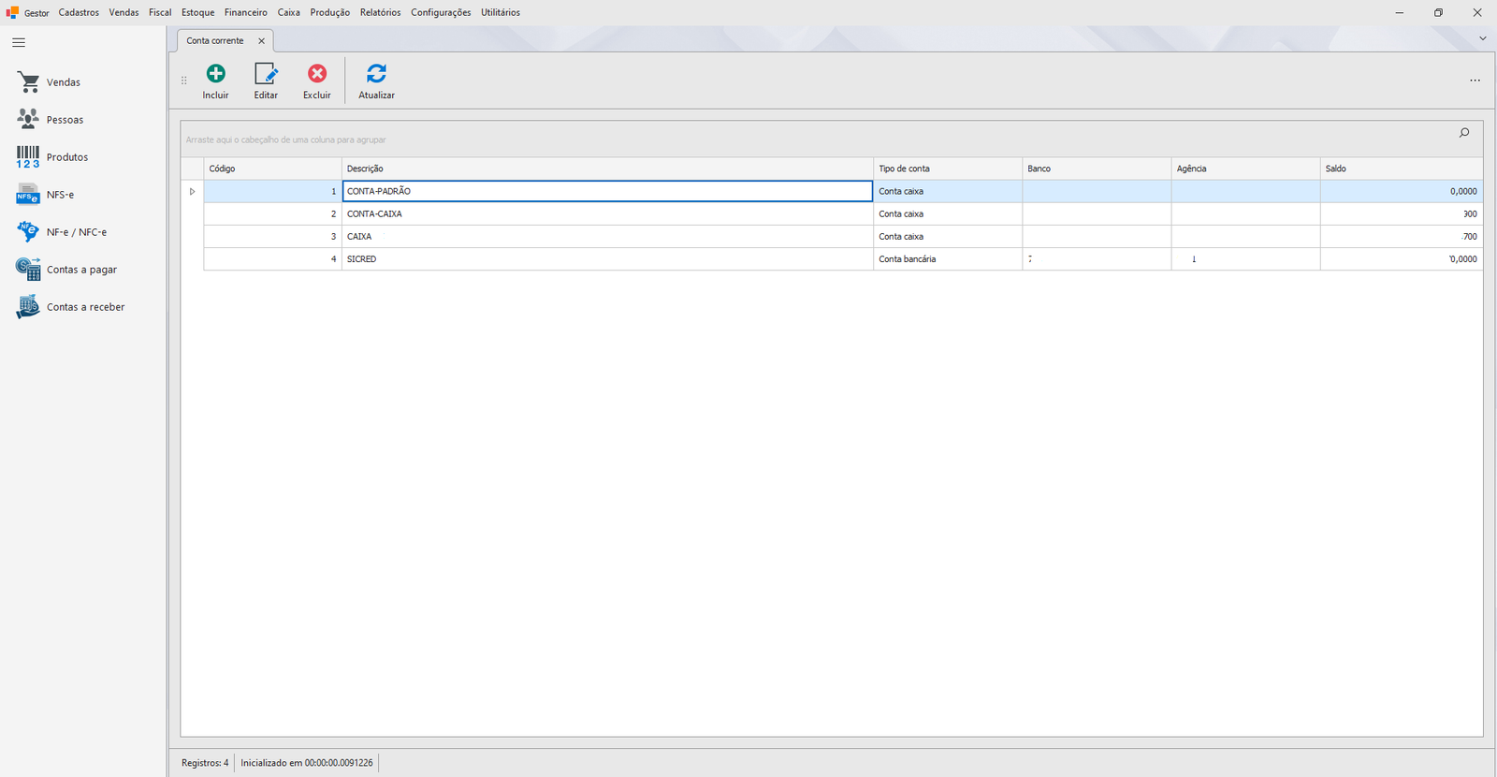
Task: Restore down the Gestor window
Action: (x=1438, y=12)
